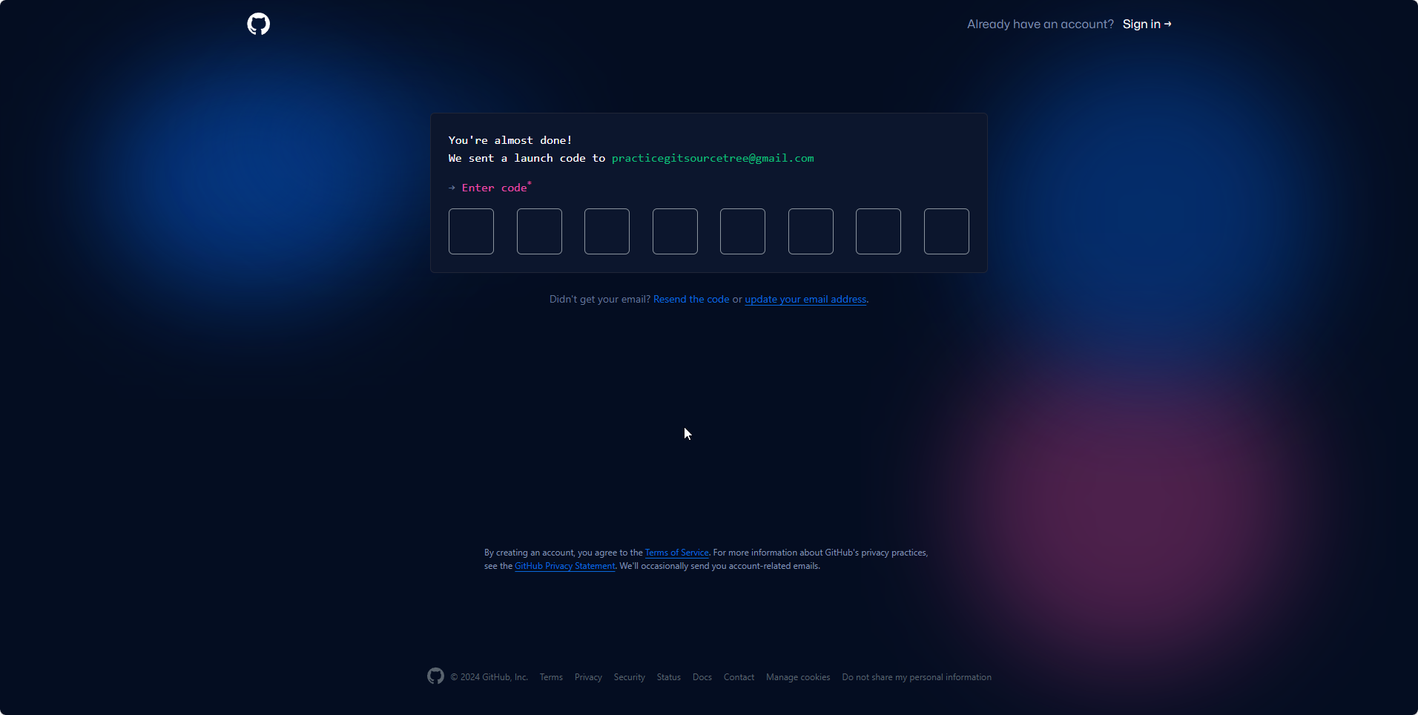Viewport: 1418px width, 715px height.
Task: Click the GitHub logo in the top left
Action: point(258,23)
